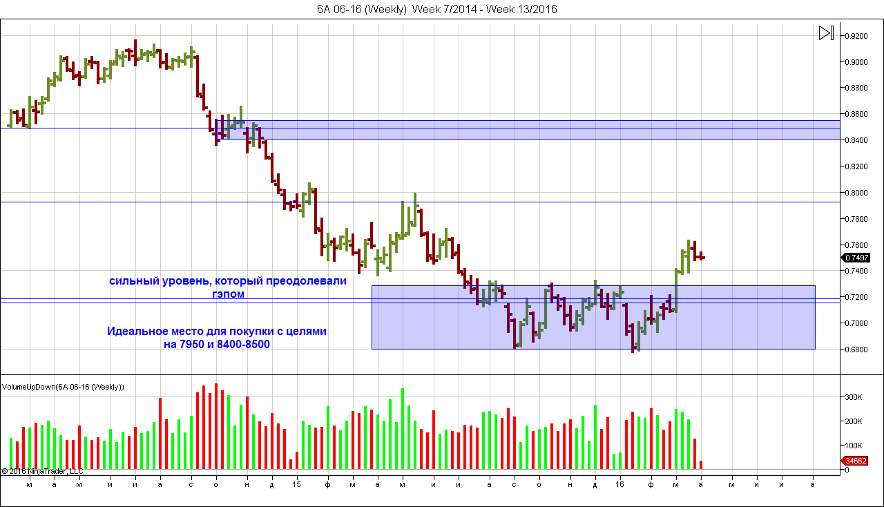
Task: Click the 0.7200 price axis label
Action: 857,297
